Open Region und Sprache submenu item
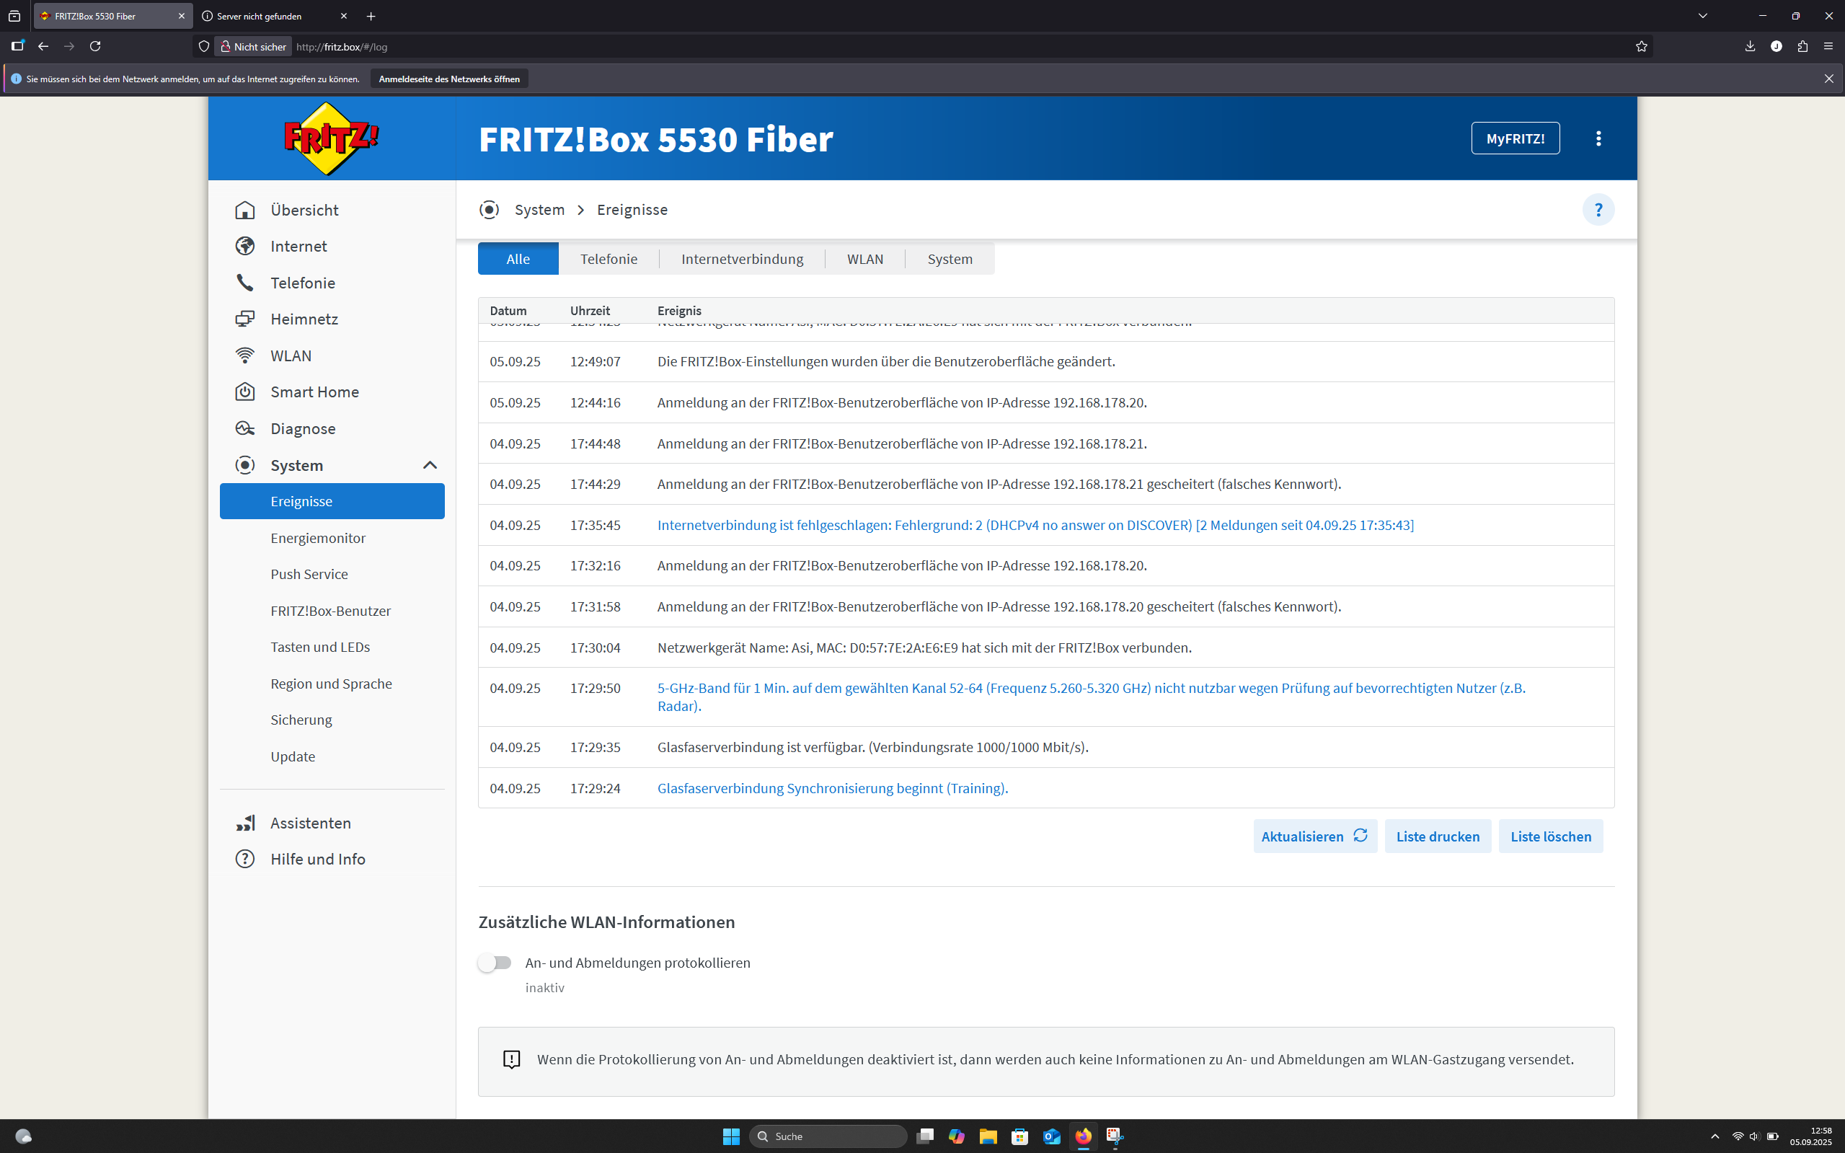This screenshot has height=1153, width=1845. (x=332, y=684)
